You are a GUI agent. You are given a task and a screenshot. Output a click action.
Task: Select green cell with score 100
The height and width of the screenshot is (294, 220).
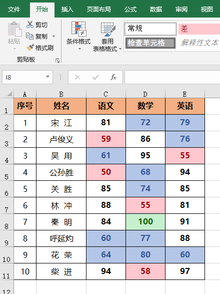(x=145, y=222)
